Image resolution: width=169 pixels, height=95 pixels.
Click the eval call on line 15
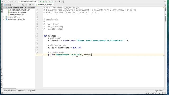pos(66,41)
